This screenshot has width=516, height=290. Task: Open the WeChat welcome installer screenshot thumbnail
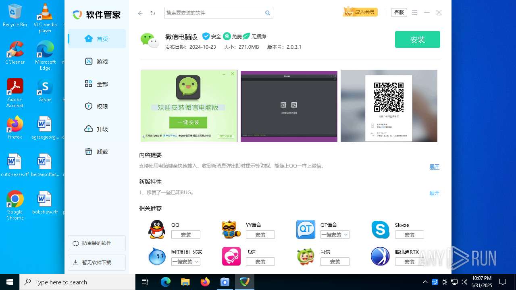tap(189, 106)
